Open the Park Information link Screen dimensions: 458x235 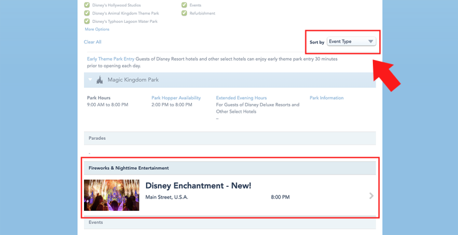[326, 98]
